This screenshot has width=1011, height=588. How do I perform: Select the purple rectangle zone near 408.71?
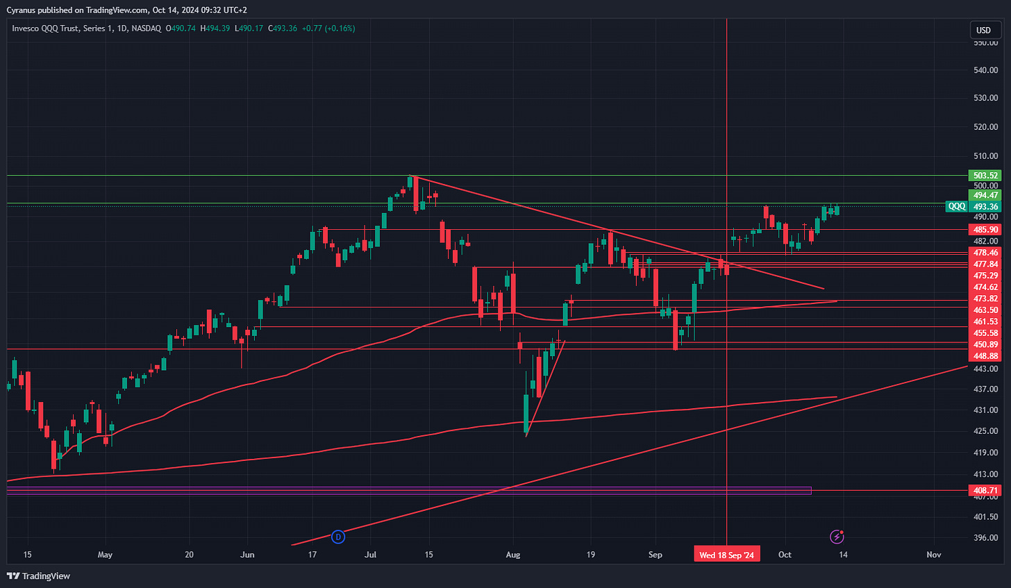point(409,491)
